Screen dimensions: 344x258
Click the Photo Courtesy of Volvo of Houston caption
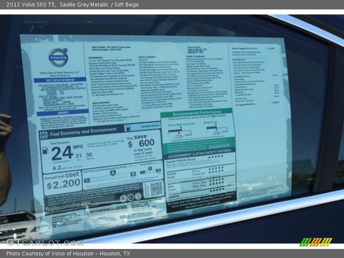[68, 254]
